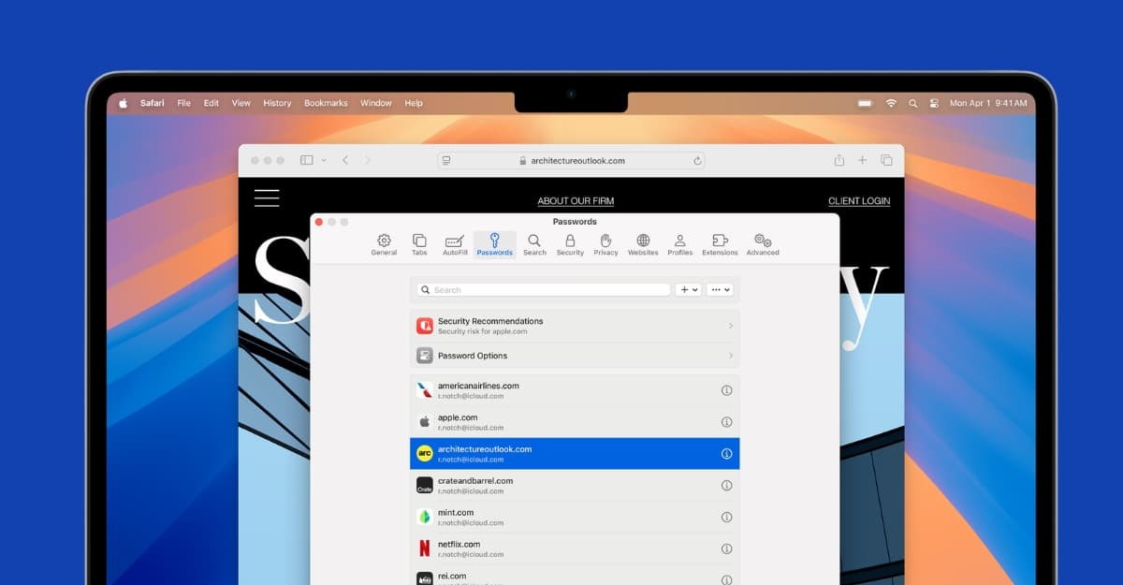Viewport: 1123px width, 585px height.
Task: Select the mint.com password row
Action: [575, 518]
